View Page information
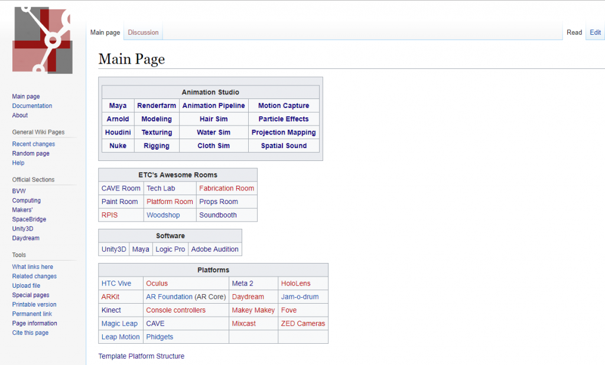 [35, 323]
